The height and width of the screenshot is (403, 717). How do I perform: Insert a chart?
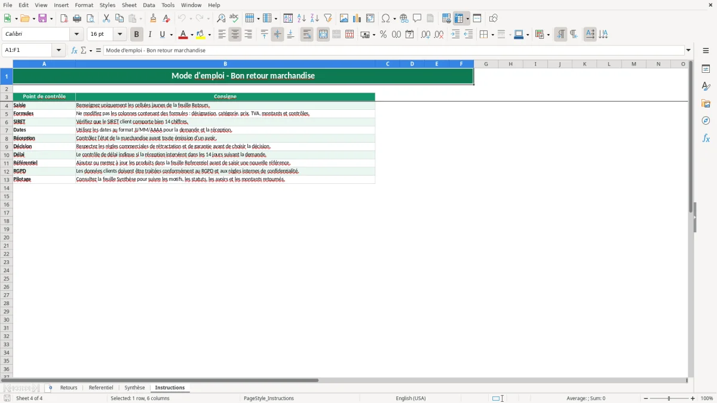click(x=357, y=19)
